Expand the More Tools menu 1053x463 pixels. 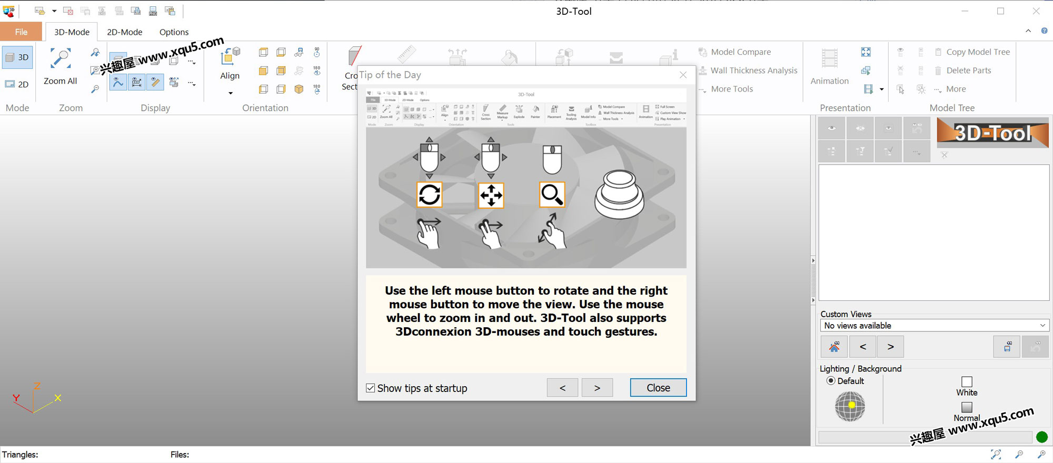click(726, 89)
